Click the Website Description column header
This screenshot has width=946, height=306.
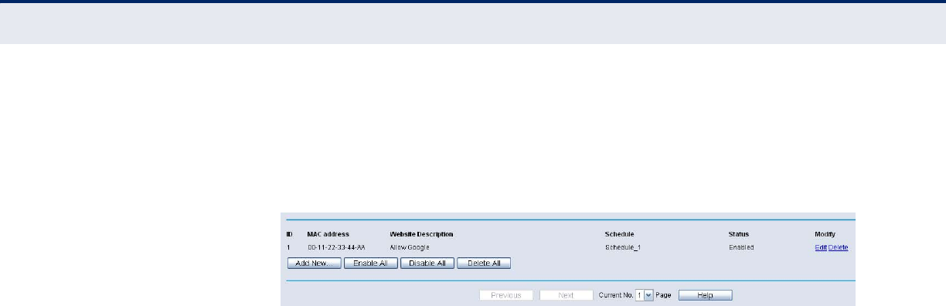tap(421, 233)
